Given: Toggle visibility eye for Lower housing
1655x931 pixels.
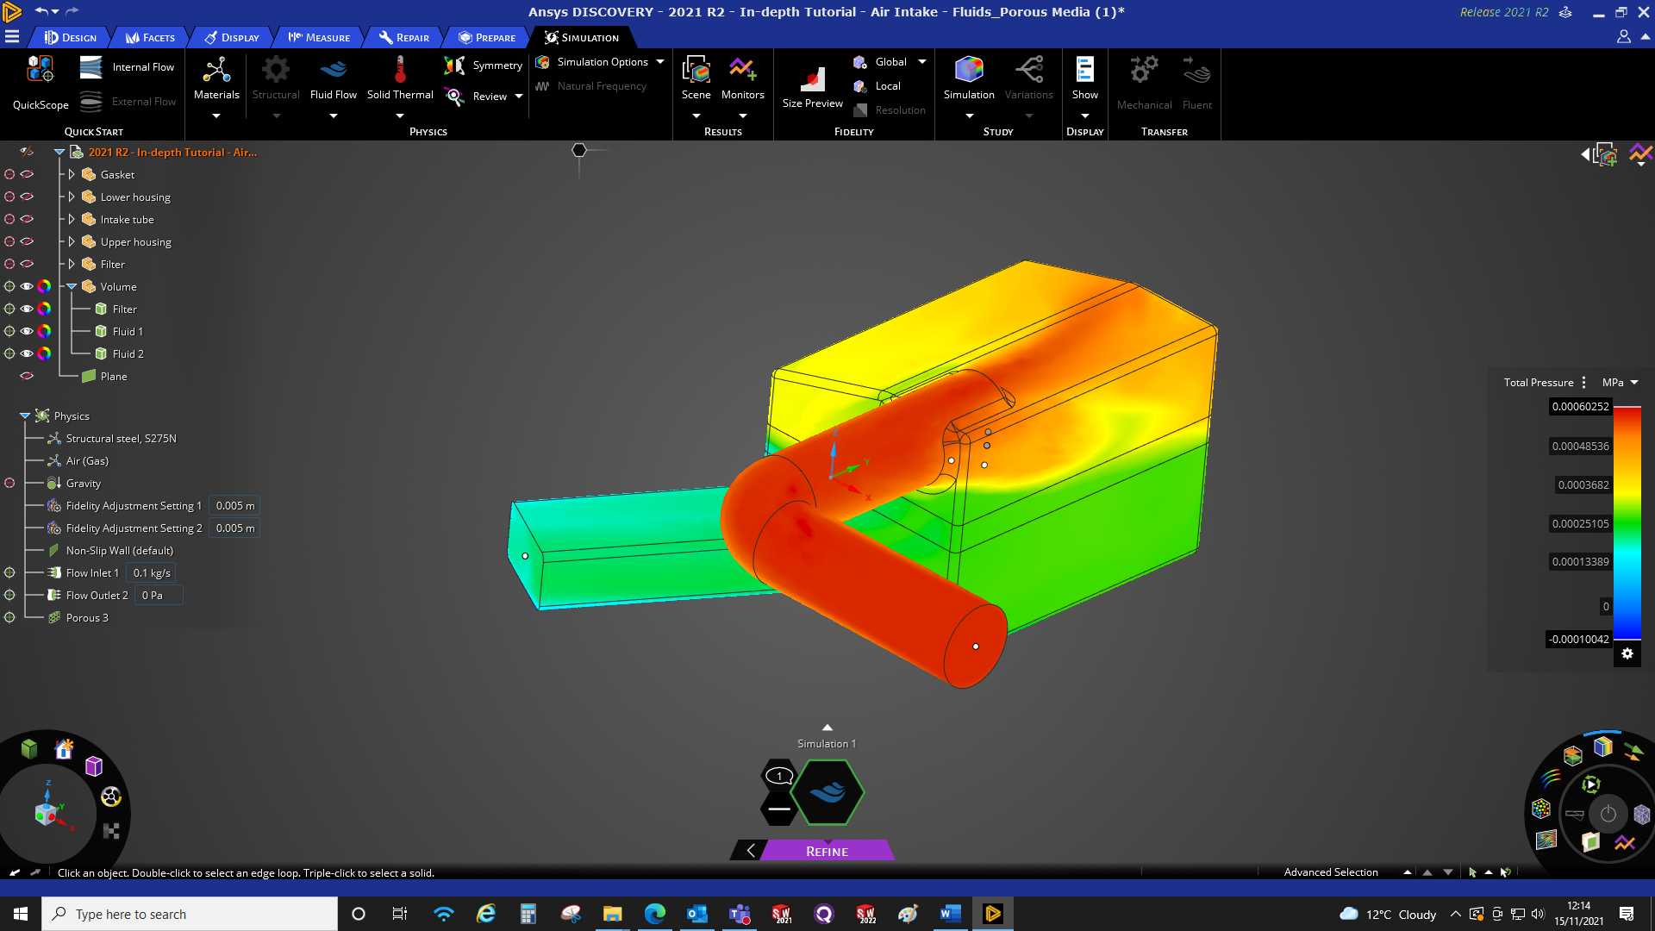Looking at the screenshot, I should (x=27, y=197).
